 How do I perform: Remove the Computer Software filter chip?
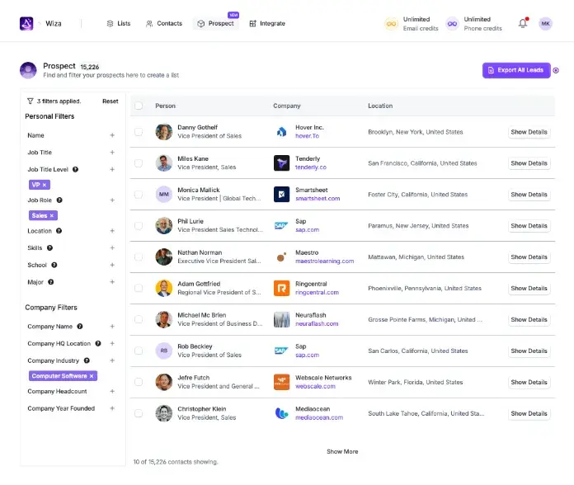(92, 376)
